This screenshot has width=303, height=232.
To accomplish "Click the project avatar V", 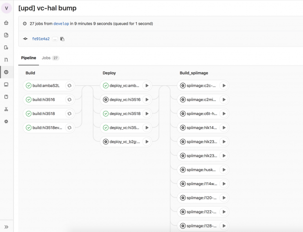I will (6, 9).
